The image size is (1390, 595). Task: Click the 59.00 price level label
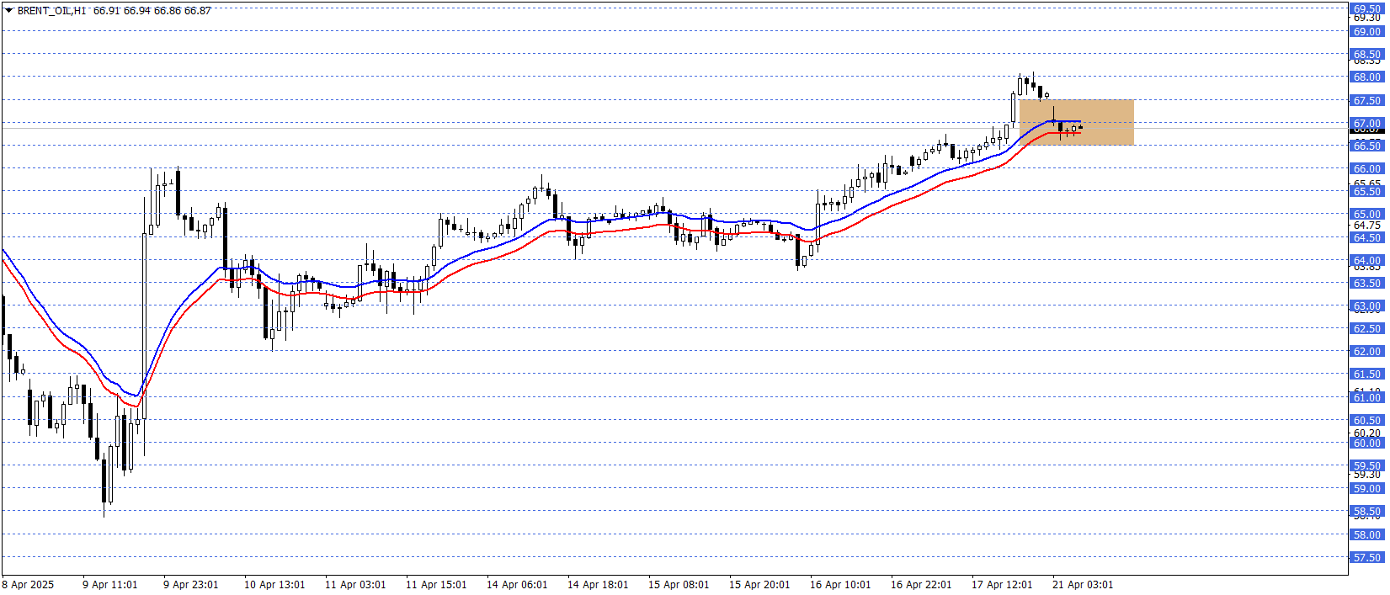(1367, 488)
